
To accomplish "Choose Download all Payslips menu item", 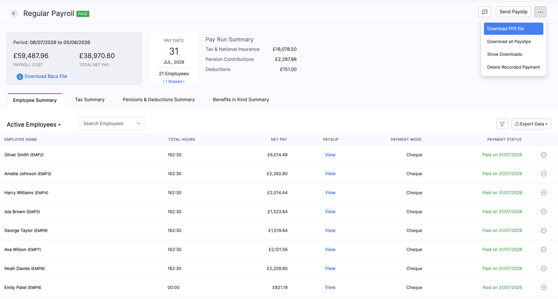I will click(x=513, y=41).
